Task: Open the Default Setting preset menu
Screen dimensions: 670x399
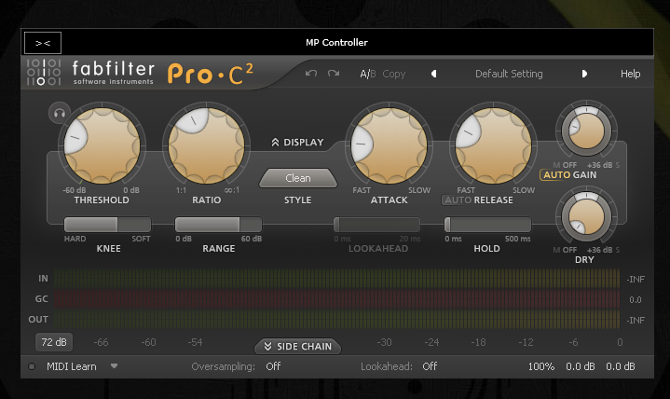Action: pos(509,74)
